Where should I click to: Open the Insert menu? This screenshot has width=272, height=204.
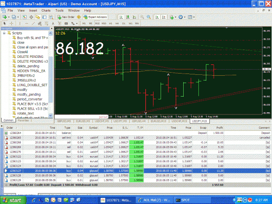(33, 10)
